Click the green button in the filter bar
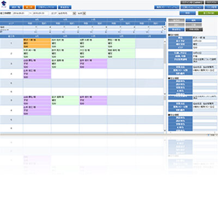The width and height of the screenshot is (218, 203). [208, 13]
